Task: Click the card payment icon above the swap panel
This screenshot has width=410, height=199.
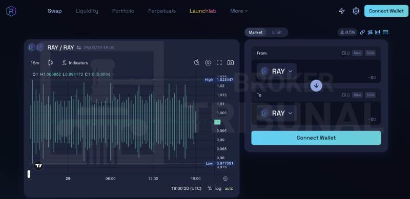Action: (385, 32)
